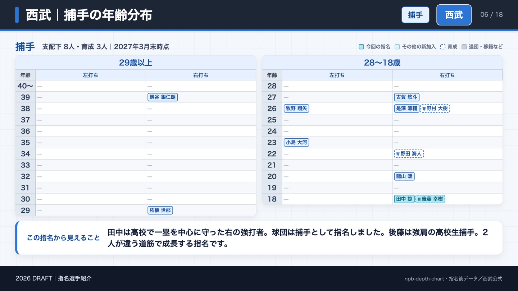This screenshot has height=291, width=518.
Task: Select drafted development chip 後藤 幸樹
Action: [x=430, y=199]
